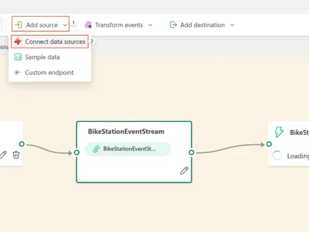Open Add destination menu

point(202,25)
